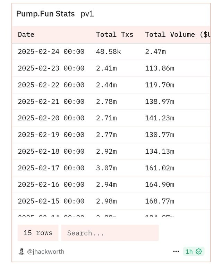Open the three-dot options menu

(176, 252)
